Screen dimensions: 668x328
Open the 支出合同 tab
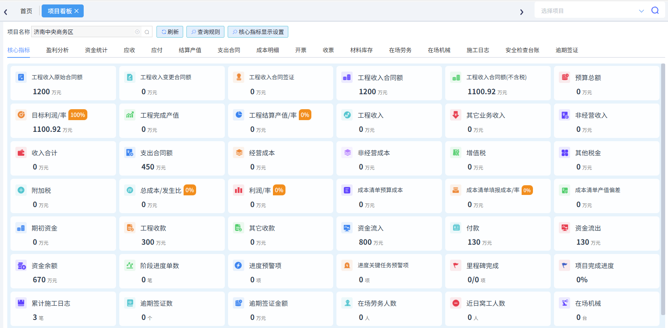coord(229,50)
